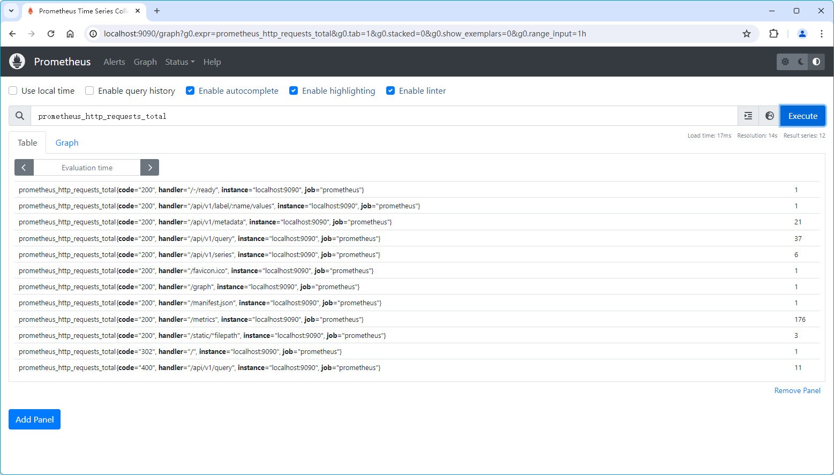The width and height of the screenshot is (834, 475).
Task: Click the format expression icon
Action: tap(748, 116)
